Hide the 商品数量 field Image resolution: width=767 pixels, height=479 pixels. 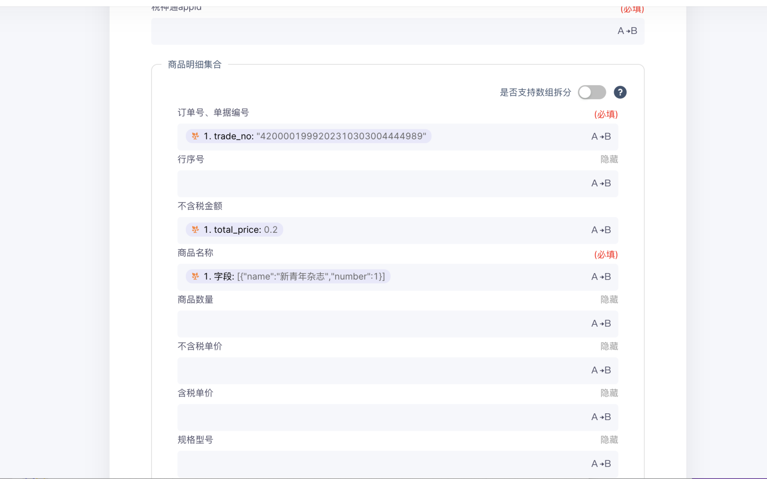tap(609, 300)
